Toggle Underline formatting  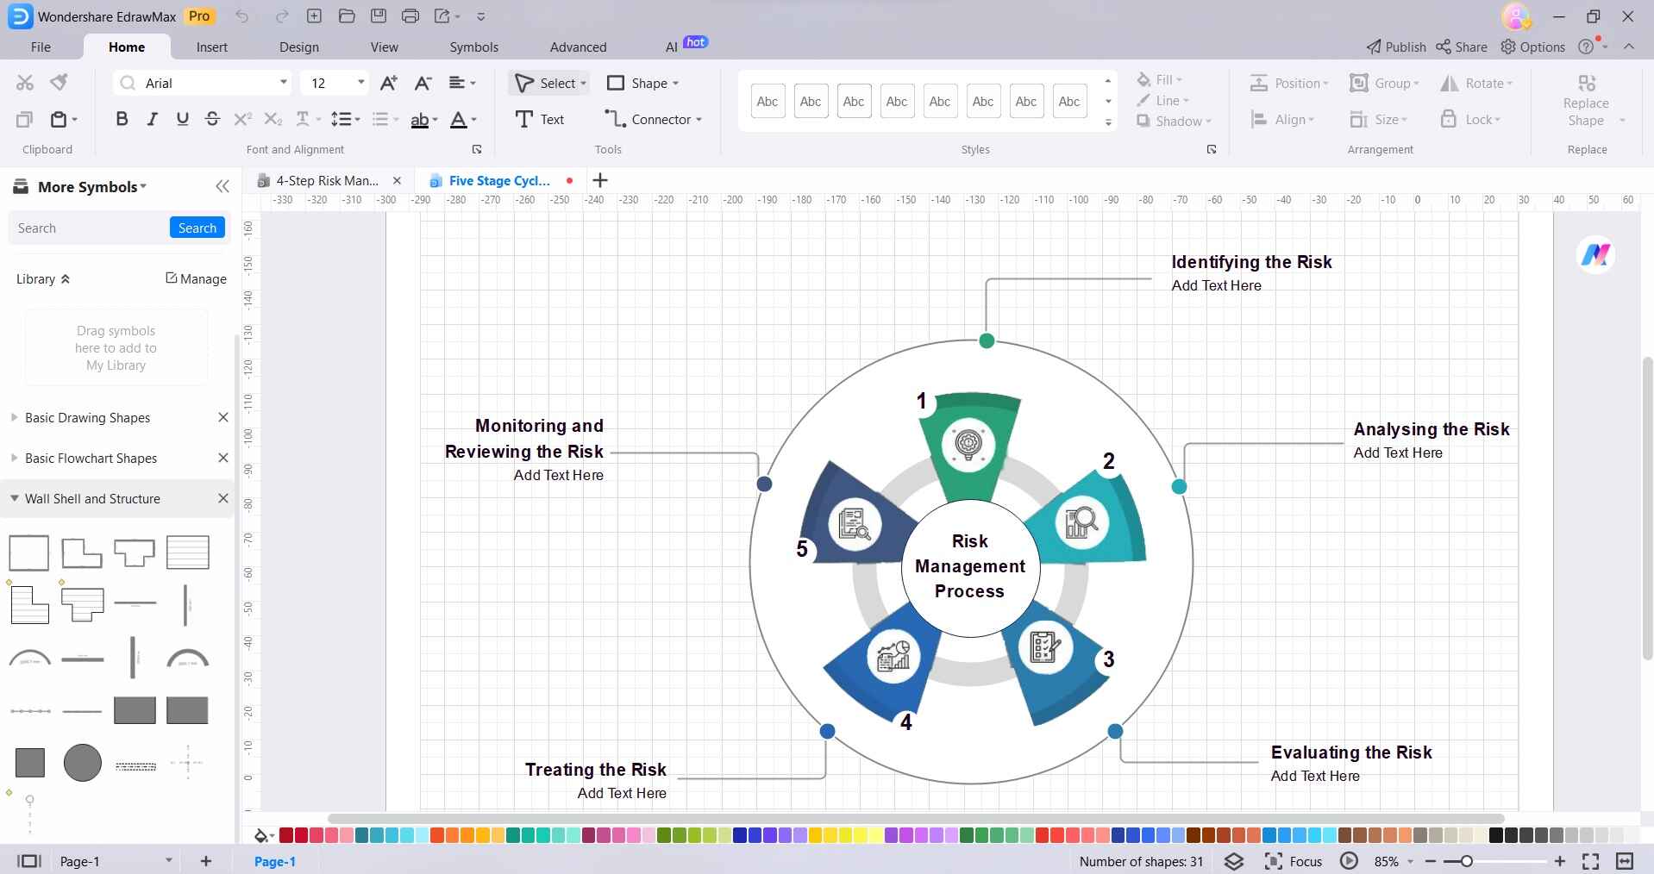pos(183,119)
